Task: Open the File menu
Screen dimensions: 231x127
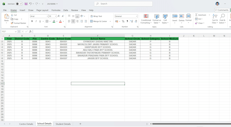Action: (5, 10)
